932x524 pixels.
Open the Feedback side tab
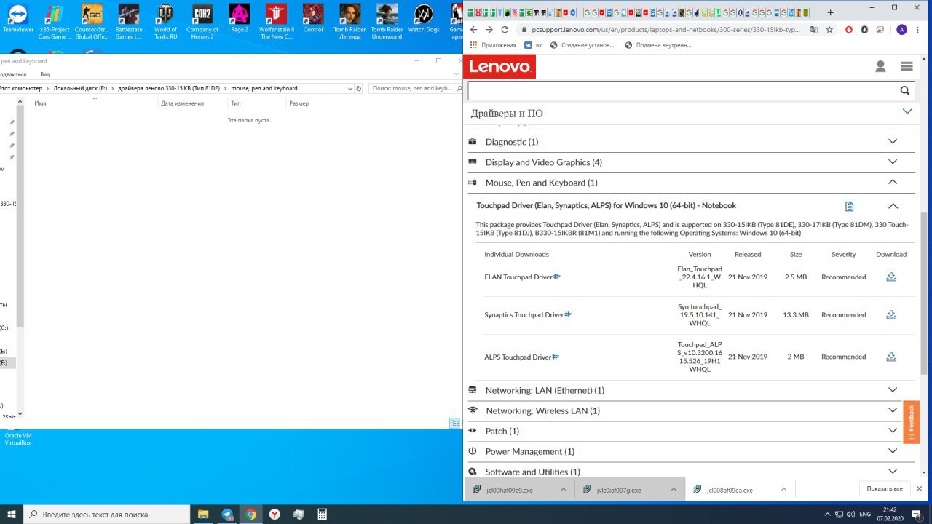click(911, 421)
